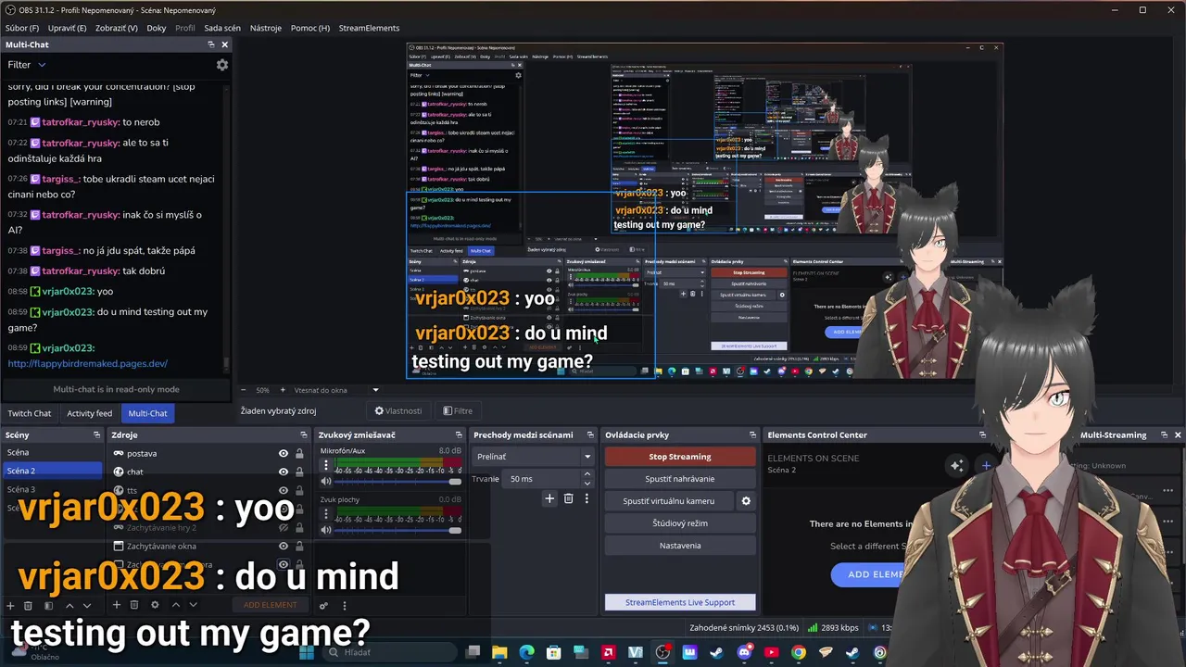
Task: Add a new scene with plus icon
Action: (10, 605)
